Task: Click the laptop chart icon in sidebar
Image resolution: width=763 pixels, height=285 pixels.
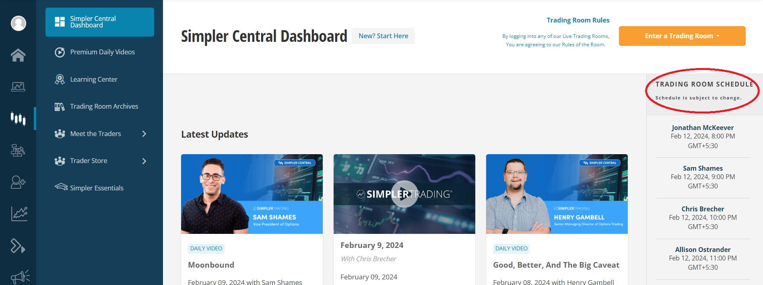Action: coord(18,87)
